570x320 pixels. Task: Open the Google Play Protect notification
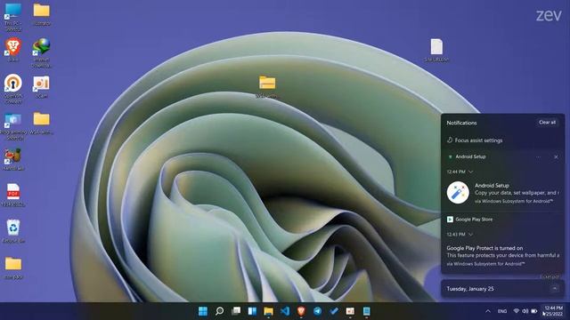(x=502, y=256)
